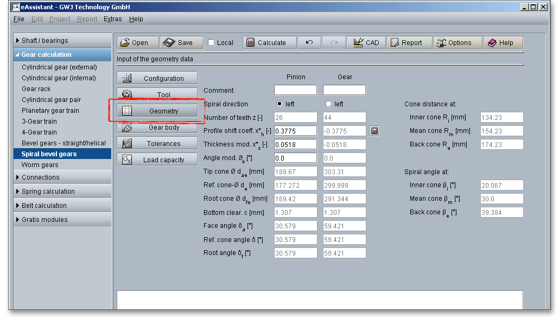Open the Tolerances input page

tap(157, 144)
